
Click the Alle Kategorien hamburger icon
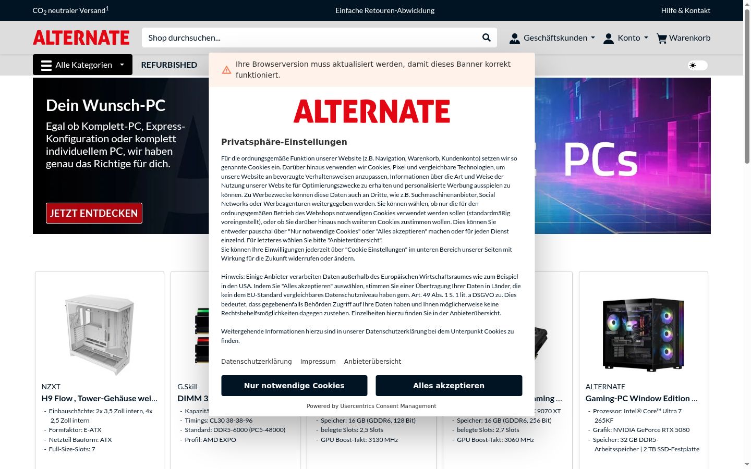(46, 65)
